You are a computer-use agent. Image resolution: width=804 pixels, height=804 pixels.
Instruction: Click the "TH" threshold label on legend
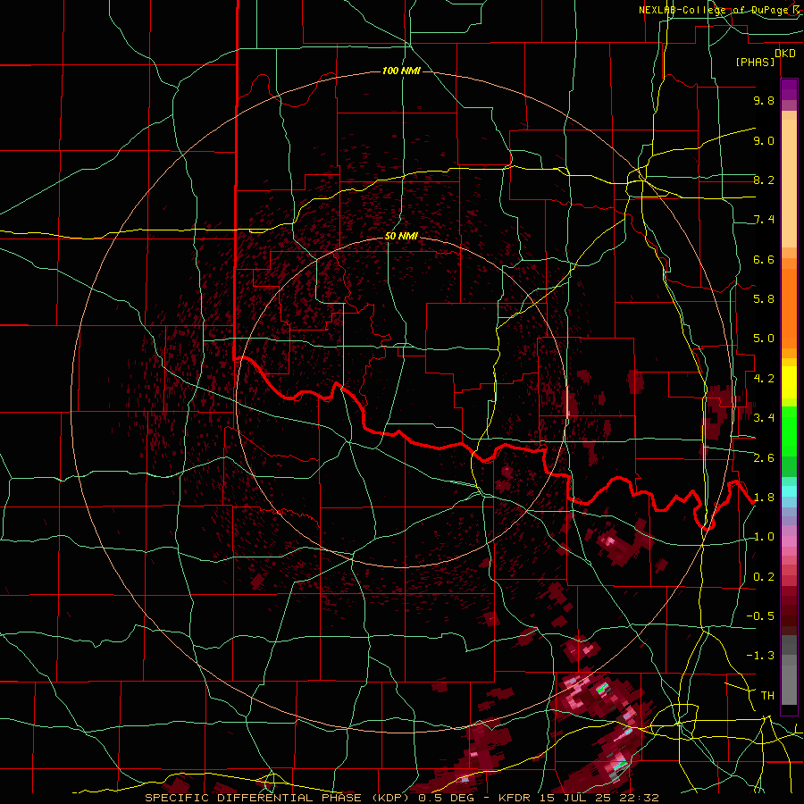click(x=767, y=696)
